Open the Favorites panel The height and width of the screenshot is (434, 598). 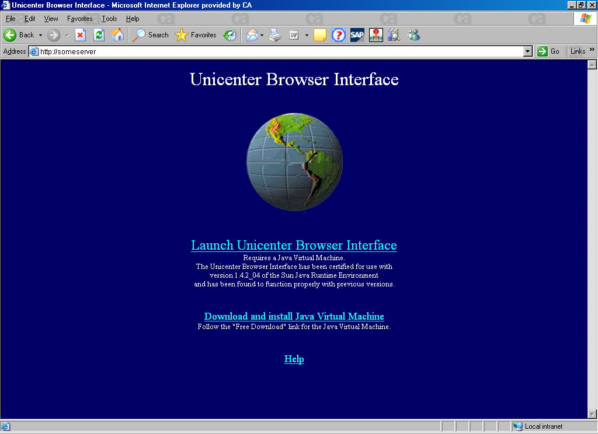coord(196,35)
